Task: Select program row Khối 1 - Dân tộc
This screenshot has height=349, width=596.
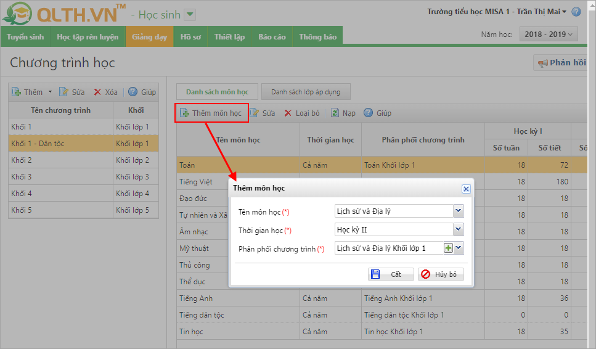Action: pos(84,143)
